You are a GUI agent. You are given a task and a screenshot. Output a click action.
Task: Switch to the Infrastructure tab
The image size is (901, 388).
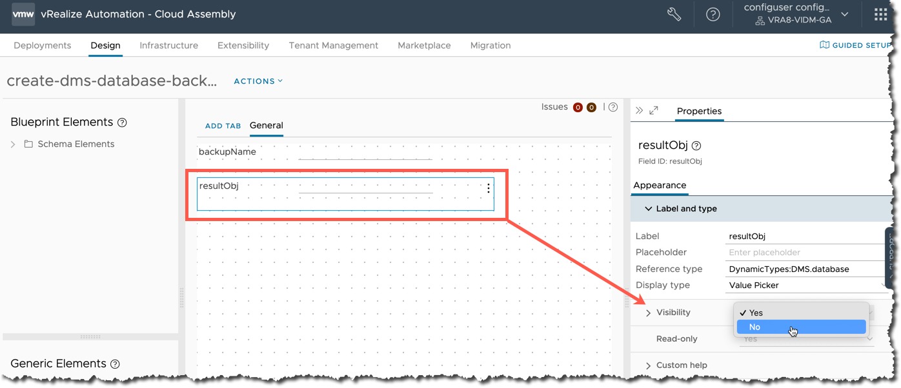(x=168, y=45)
